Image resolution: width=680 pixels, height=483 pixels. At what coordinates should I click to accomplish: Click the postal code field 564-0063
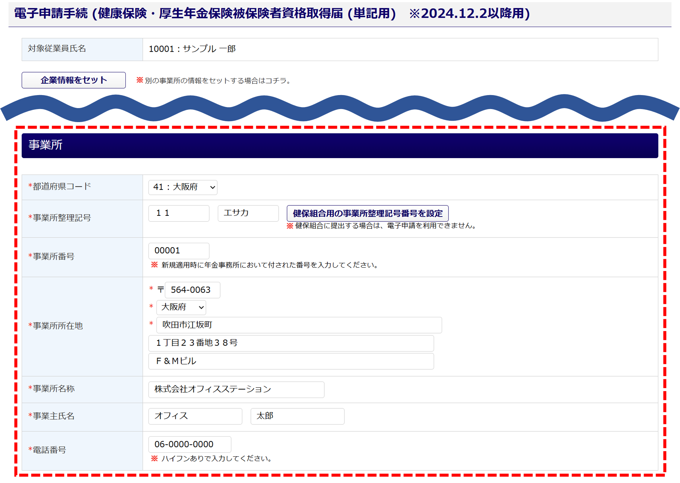click(x=193, y=290)
